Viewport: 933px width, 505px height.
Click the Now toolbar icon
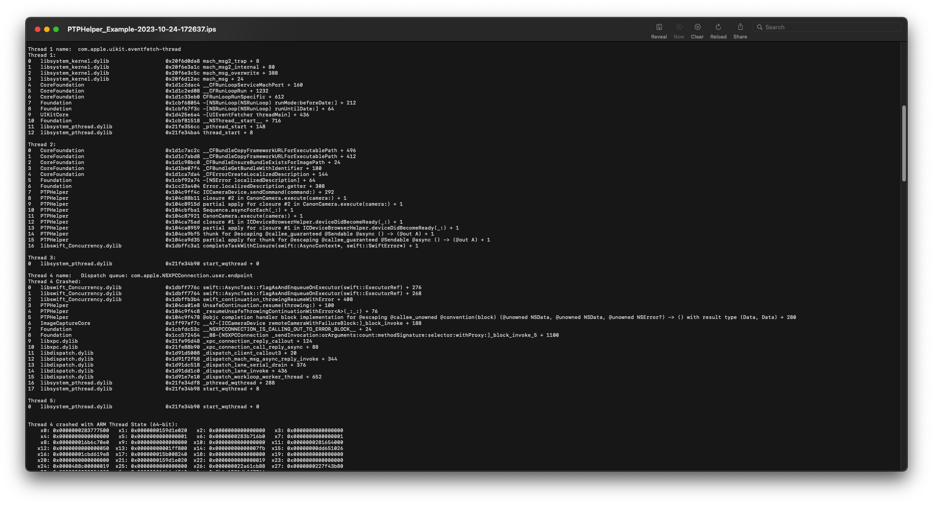click(679, 27)
